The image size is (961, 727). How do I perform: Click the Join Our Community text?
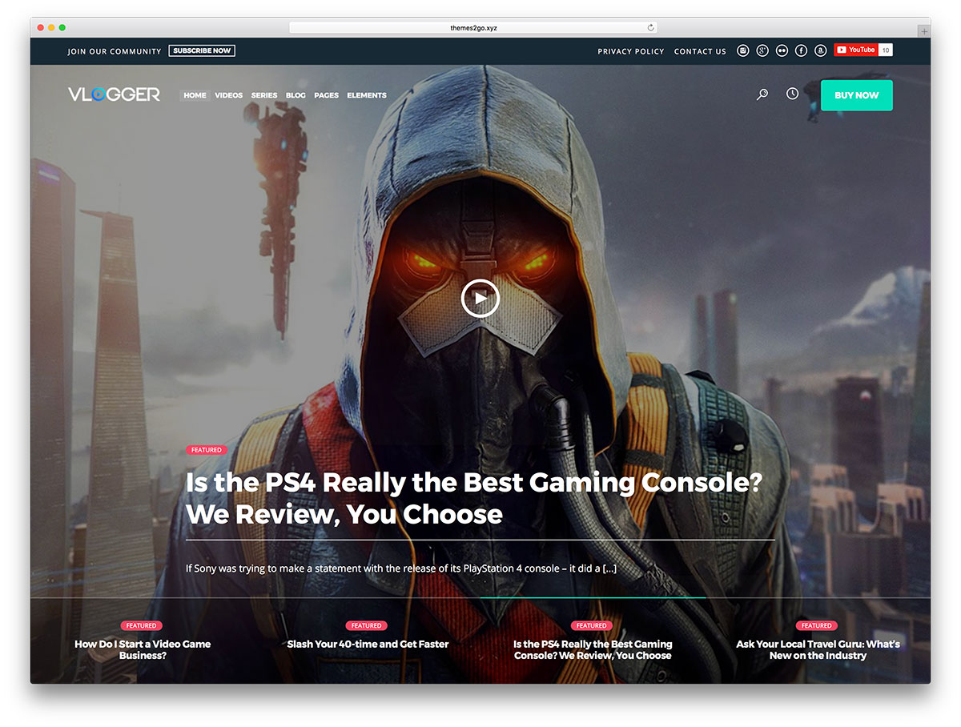coord(115,51)
